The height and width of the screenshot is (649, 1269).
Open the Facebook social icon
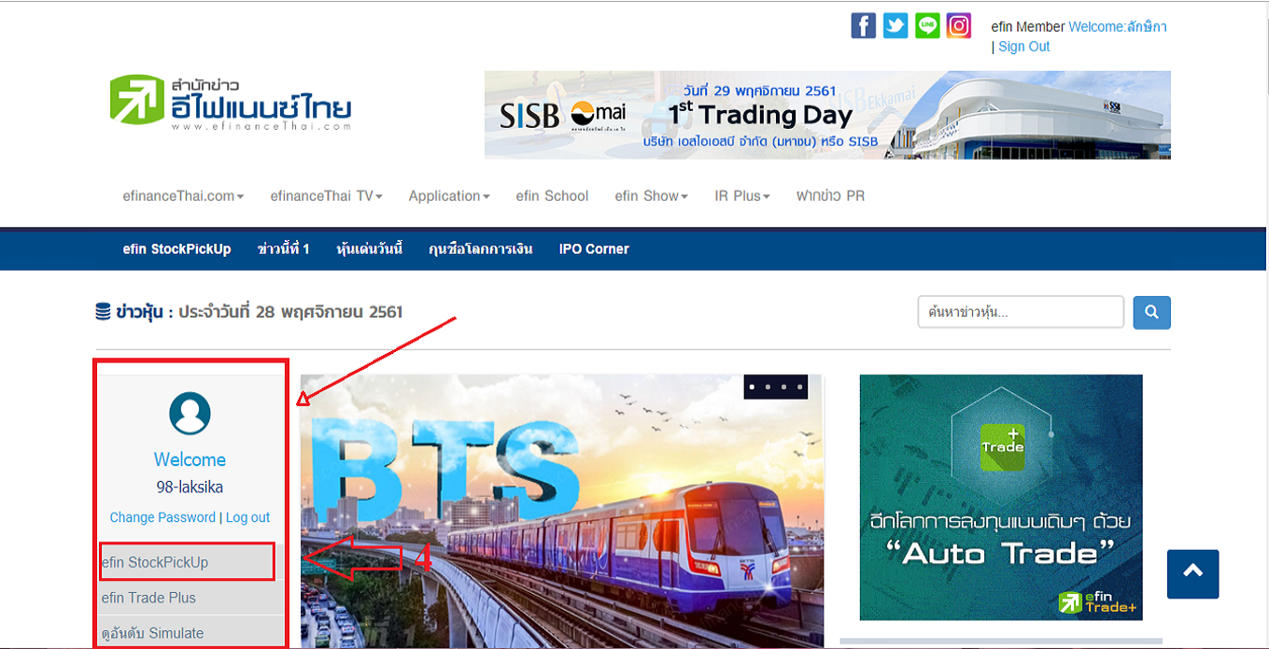point(864,25)
